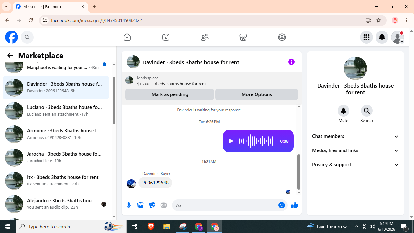Open the Facebook apps grid menu
Viewport: 414px width, 233px height.
(366, 37)
